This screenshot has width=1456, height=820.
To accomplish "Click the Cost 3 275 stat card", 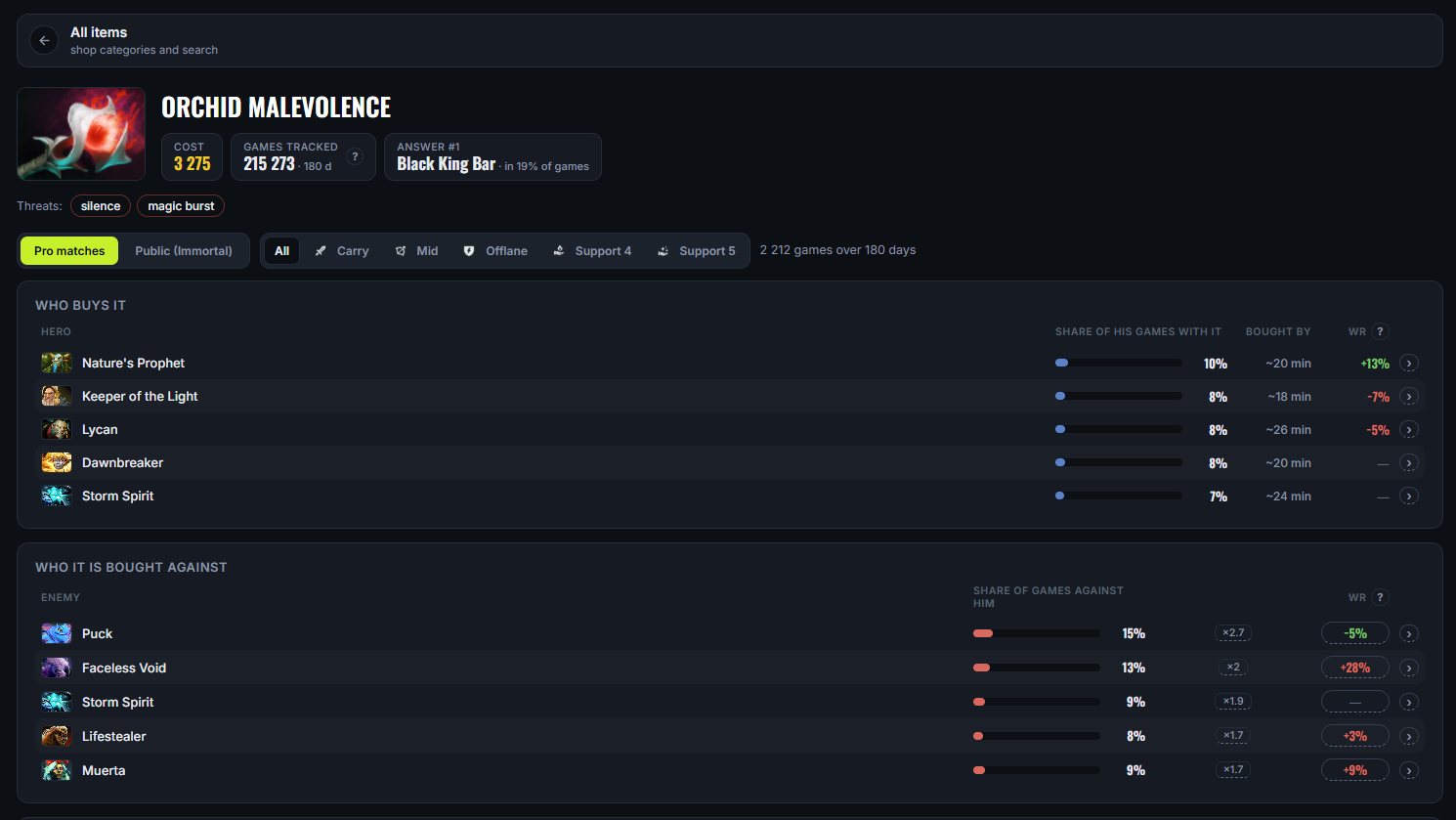I will pos(193,157).
